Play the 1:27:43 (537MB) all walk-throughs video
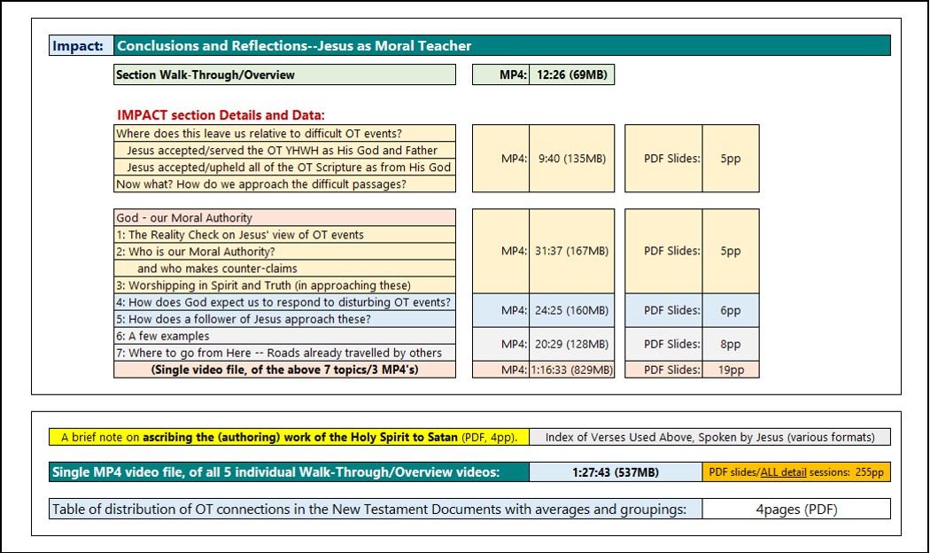Screen dimensions: 930x553 pos(615,472)
